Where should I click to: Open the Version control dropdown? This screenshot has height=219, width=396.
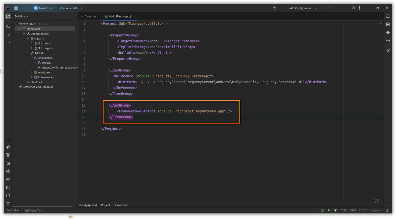click(71, 8)
